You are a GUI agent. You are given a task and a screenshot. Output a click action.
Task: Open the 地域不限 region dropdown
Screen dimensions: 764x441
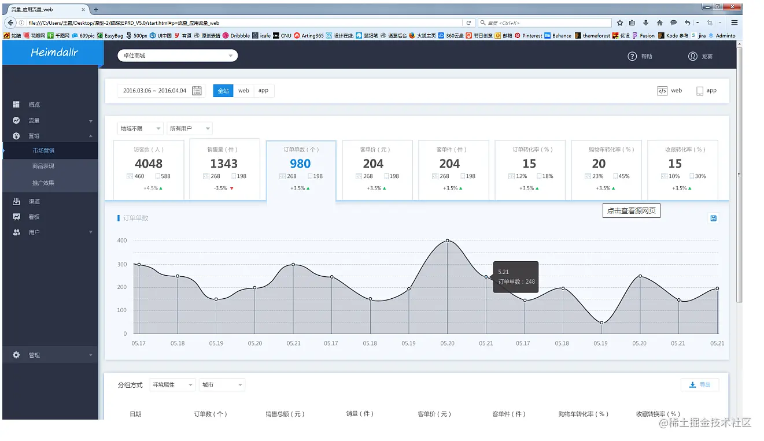[x=140, y=128]
